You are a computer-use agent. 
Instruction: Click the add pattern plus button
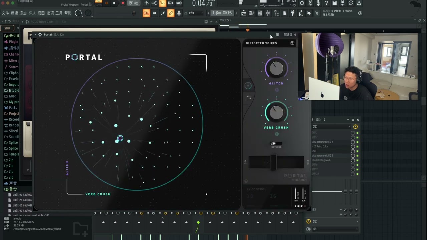236,13
